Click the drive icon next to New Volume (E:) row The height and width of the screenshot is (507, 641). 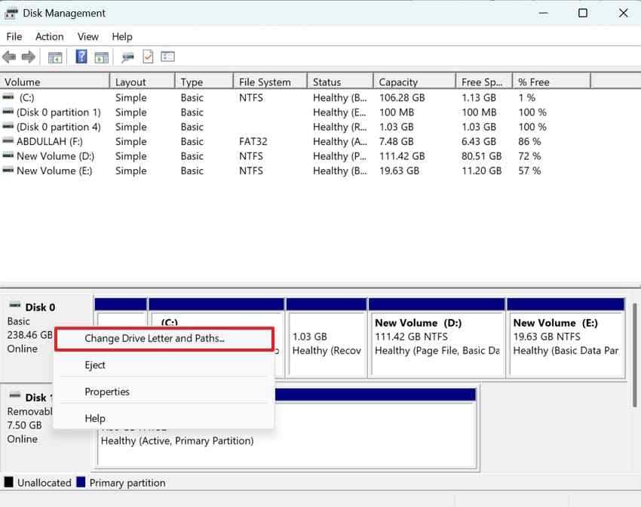8,171
